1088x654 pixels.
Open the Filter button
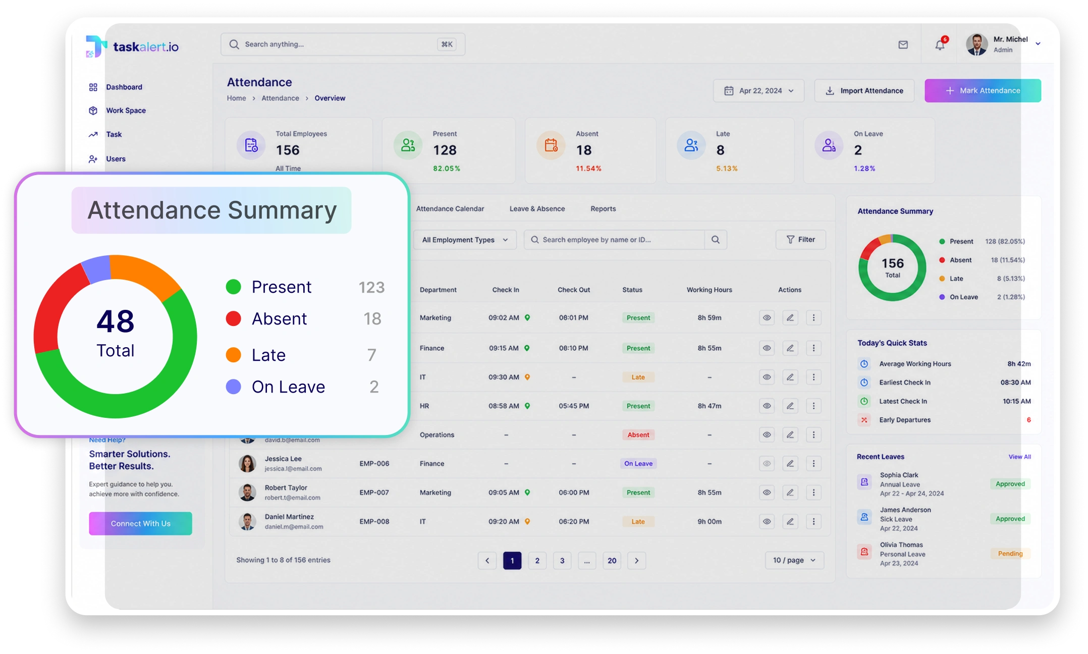point(801,240)
